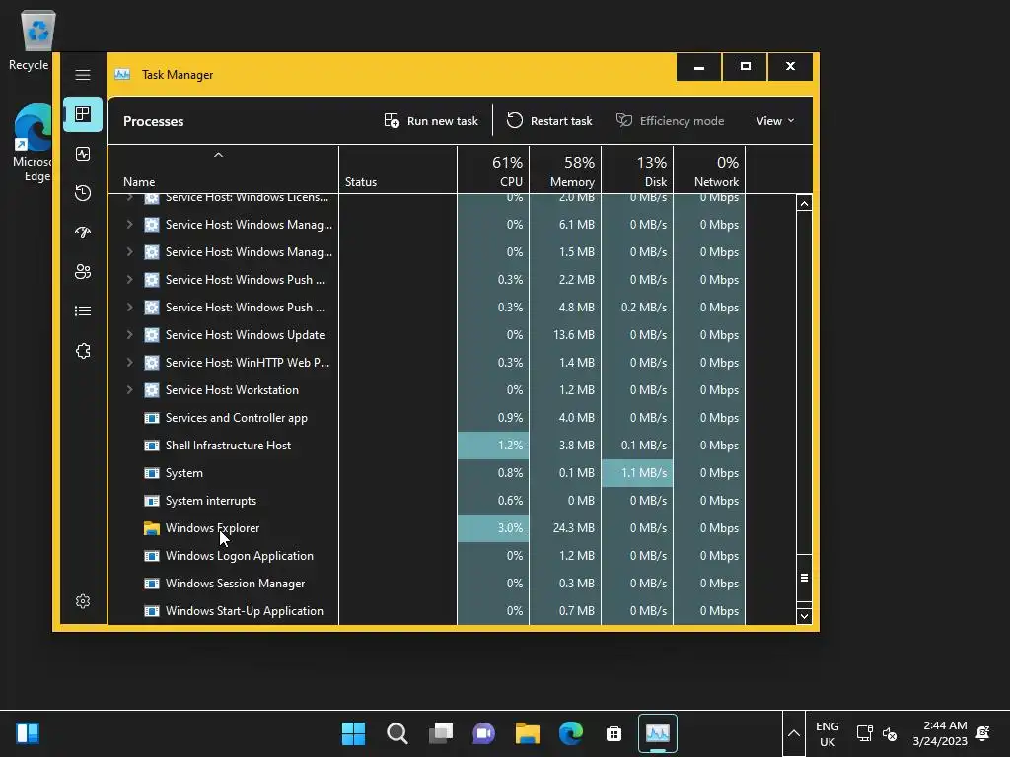Click the scrollbar up arrow
Image resolution: width=1010 pixels, height=757 pixels.
pyautogui.click(x=804, y=203)
